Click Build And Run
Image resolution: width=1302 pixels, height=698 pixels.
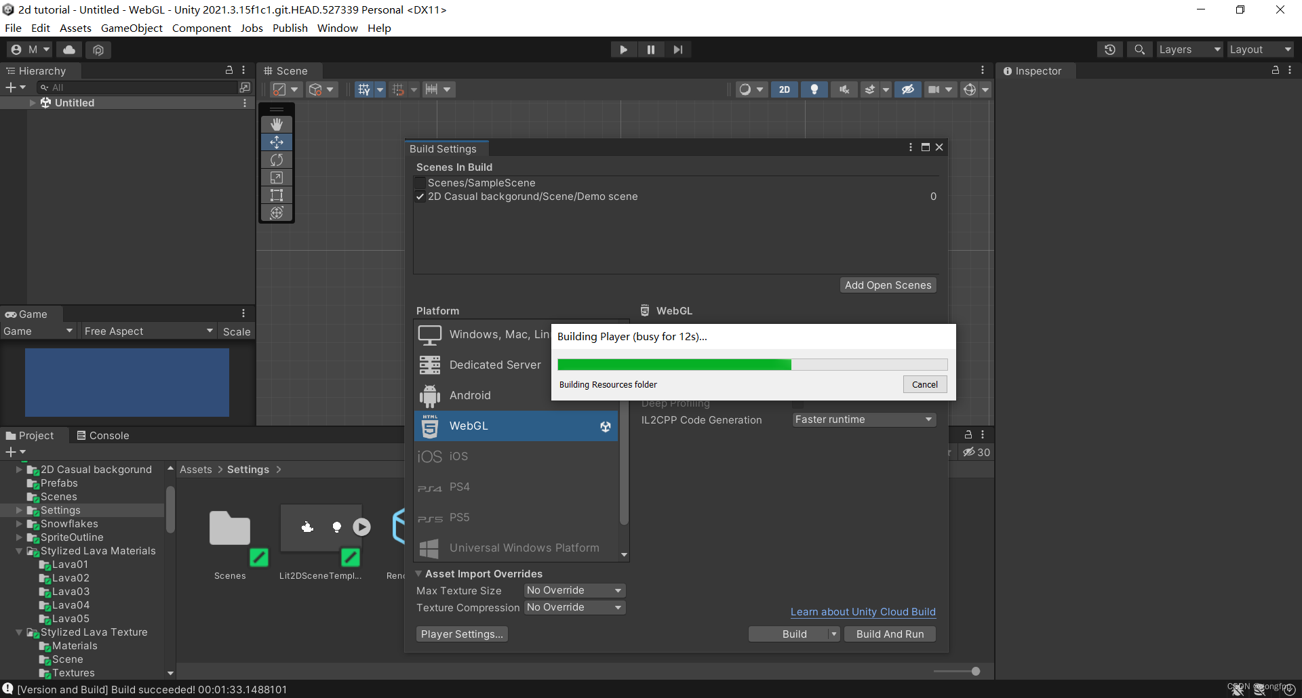[890, 634]
